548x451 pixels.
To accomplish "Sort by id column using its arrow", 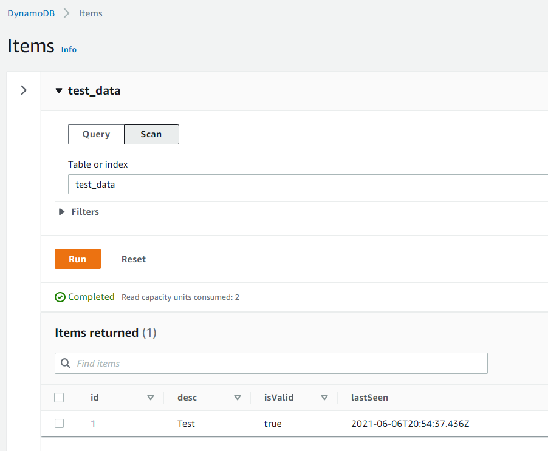I will (151, 398).
